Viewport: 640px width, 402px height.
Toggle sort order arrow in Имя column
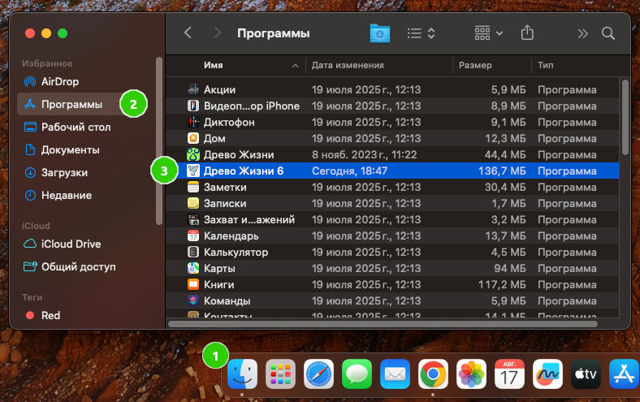(x=294, y=65)
